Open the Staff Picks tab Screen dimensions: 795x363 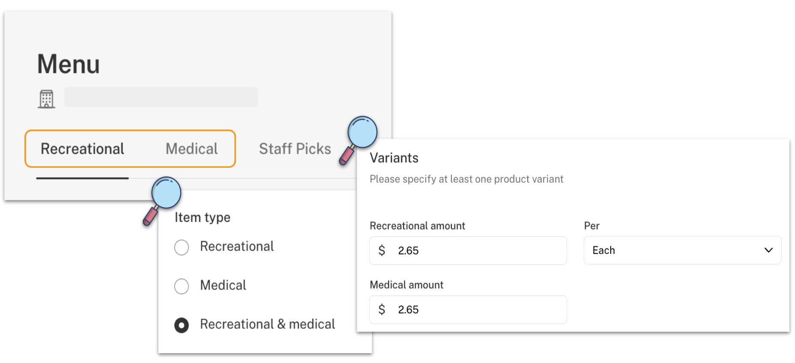click(295, 149)
